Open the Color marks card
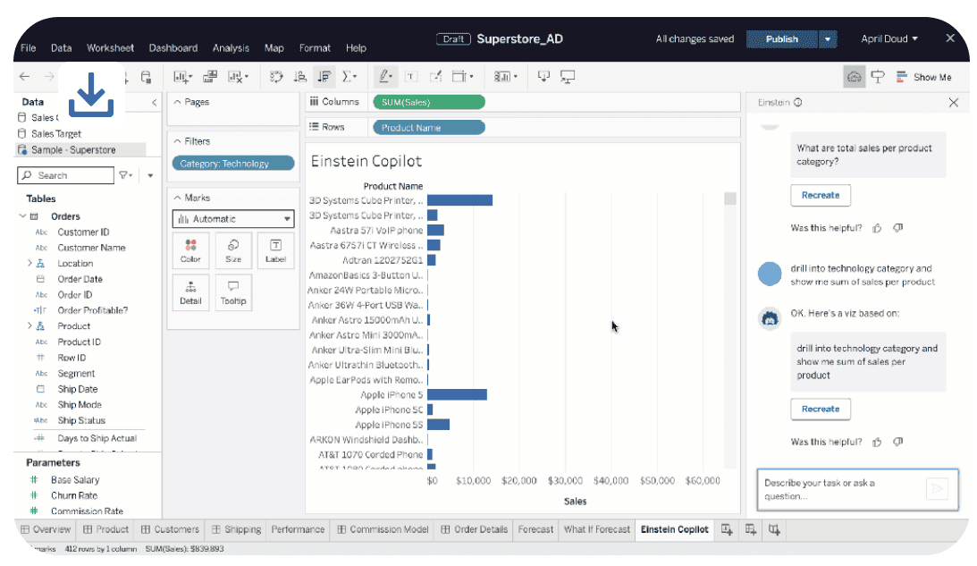977x566 pixels. 190,250
